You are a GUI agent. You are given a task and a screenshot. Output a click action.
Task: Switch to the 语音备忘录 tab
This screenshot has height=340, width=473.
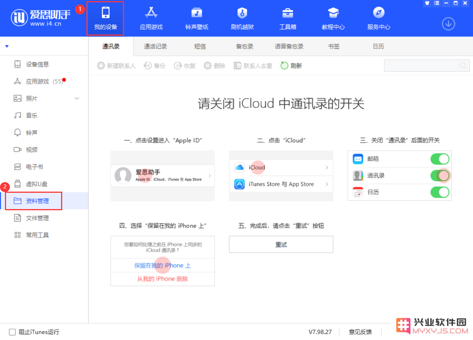pos(289,47)
